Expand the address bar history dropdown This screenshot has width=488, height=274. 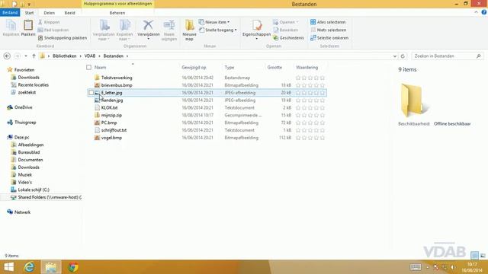395,56
